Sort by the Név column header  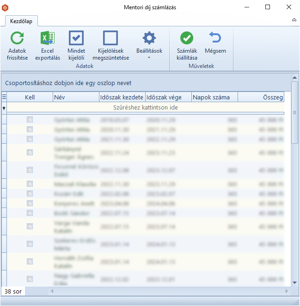pos(75,97)
